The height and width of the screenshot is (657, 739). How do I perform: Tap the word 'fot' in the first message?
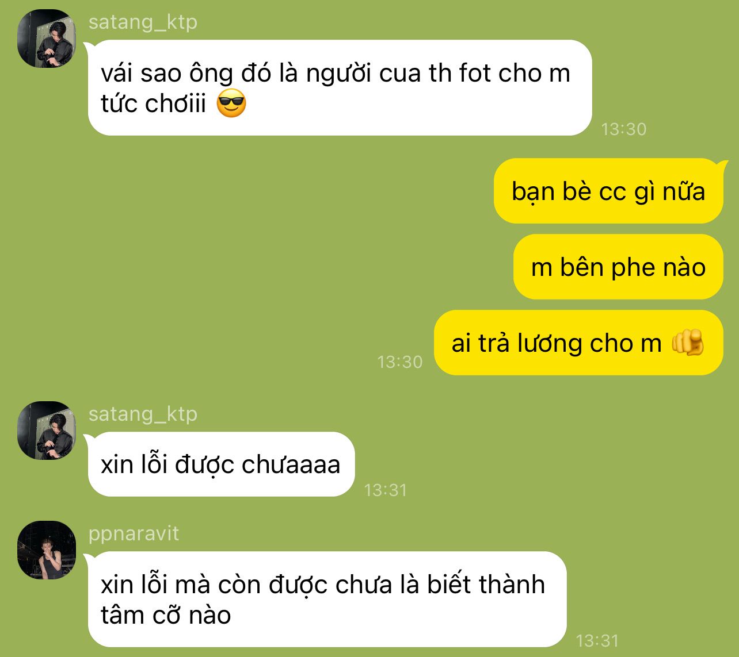(475, 73)
